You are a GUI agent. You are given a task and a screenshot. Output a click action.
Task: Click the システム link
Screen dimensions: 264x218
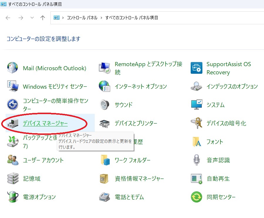(x=215, y=105)
